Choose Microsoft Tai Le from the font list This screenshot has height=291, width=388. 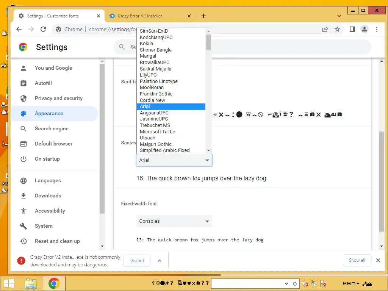(171, 131)
